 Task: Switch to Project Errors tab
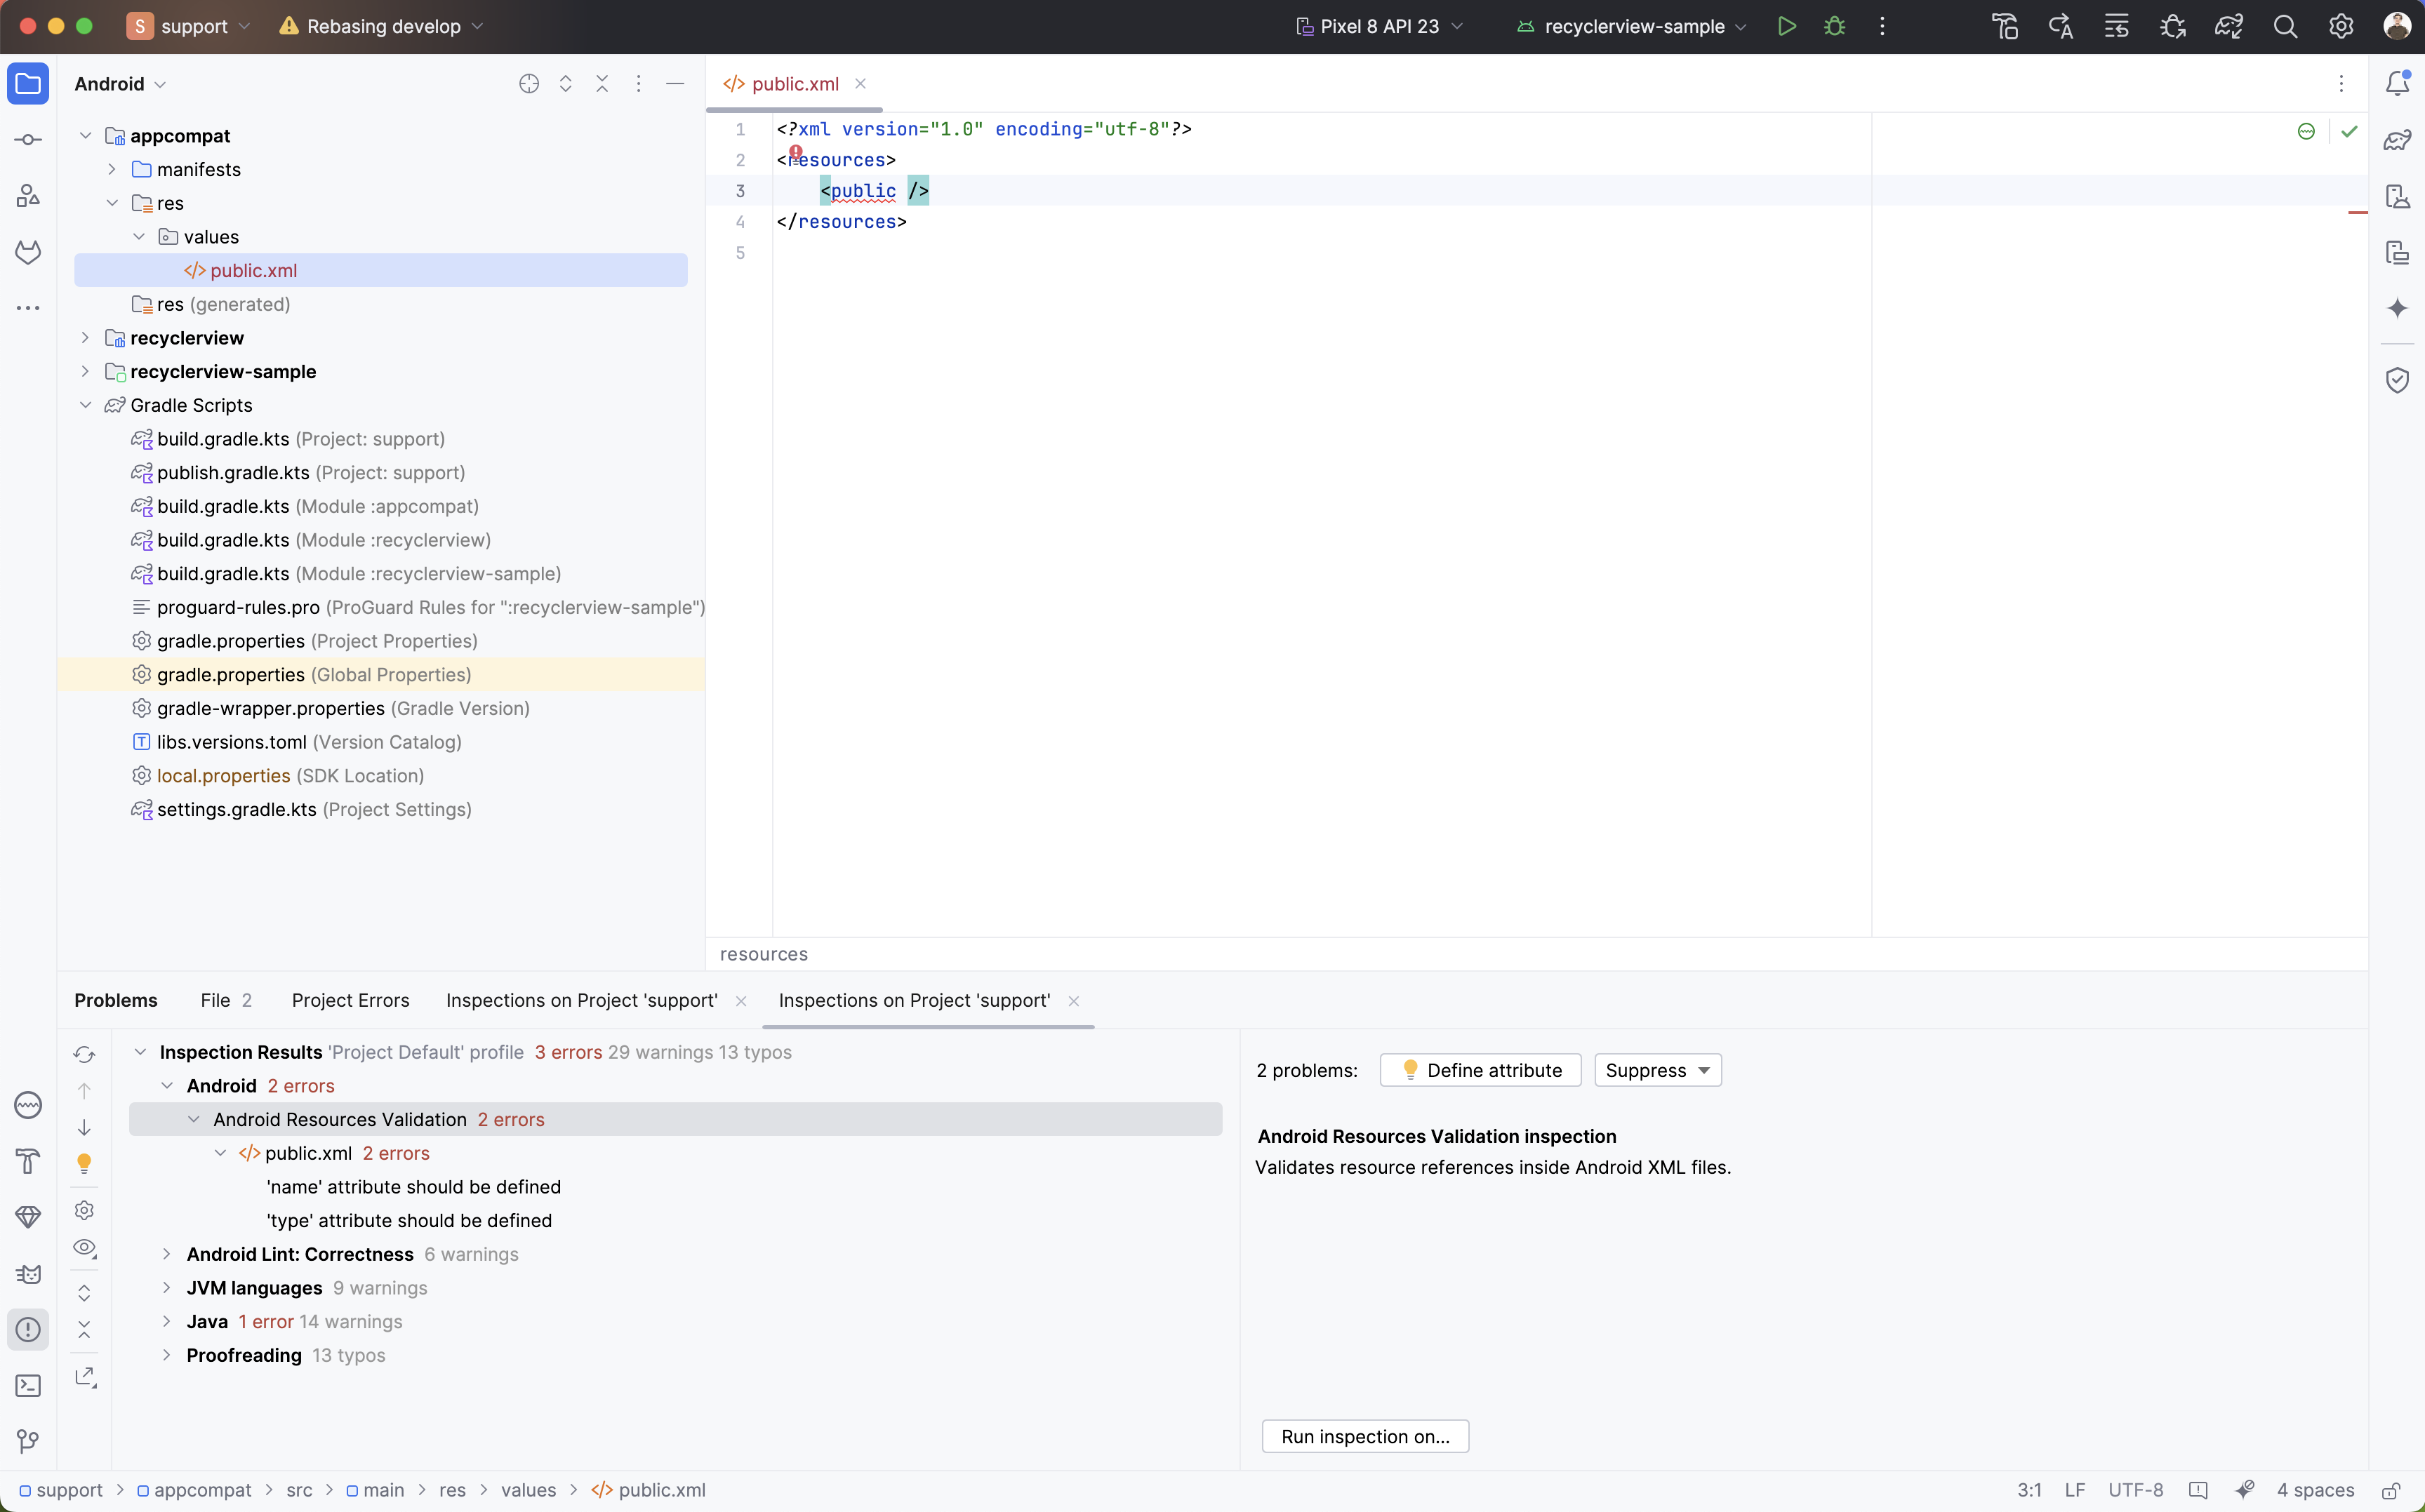point(350,1000)
